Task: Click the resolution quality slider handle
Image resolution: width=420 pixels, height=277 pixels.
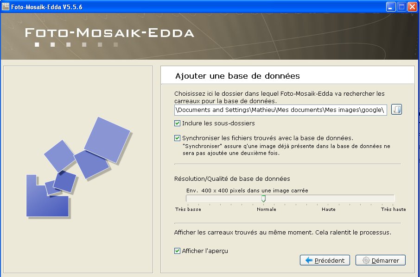Action: [264, 198]
